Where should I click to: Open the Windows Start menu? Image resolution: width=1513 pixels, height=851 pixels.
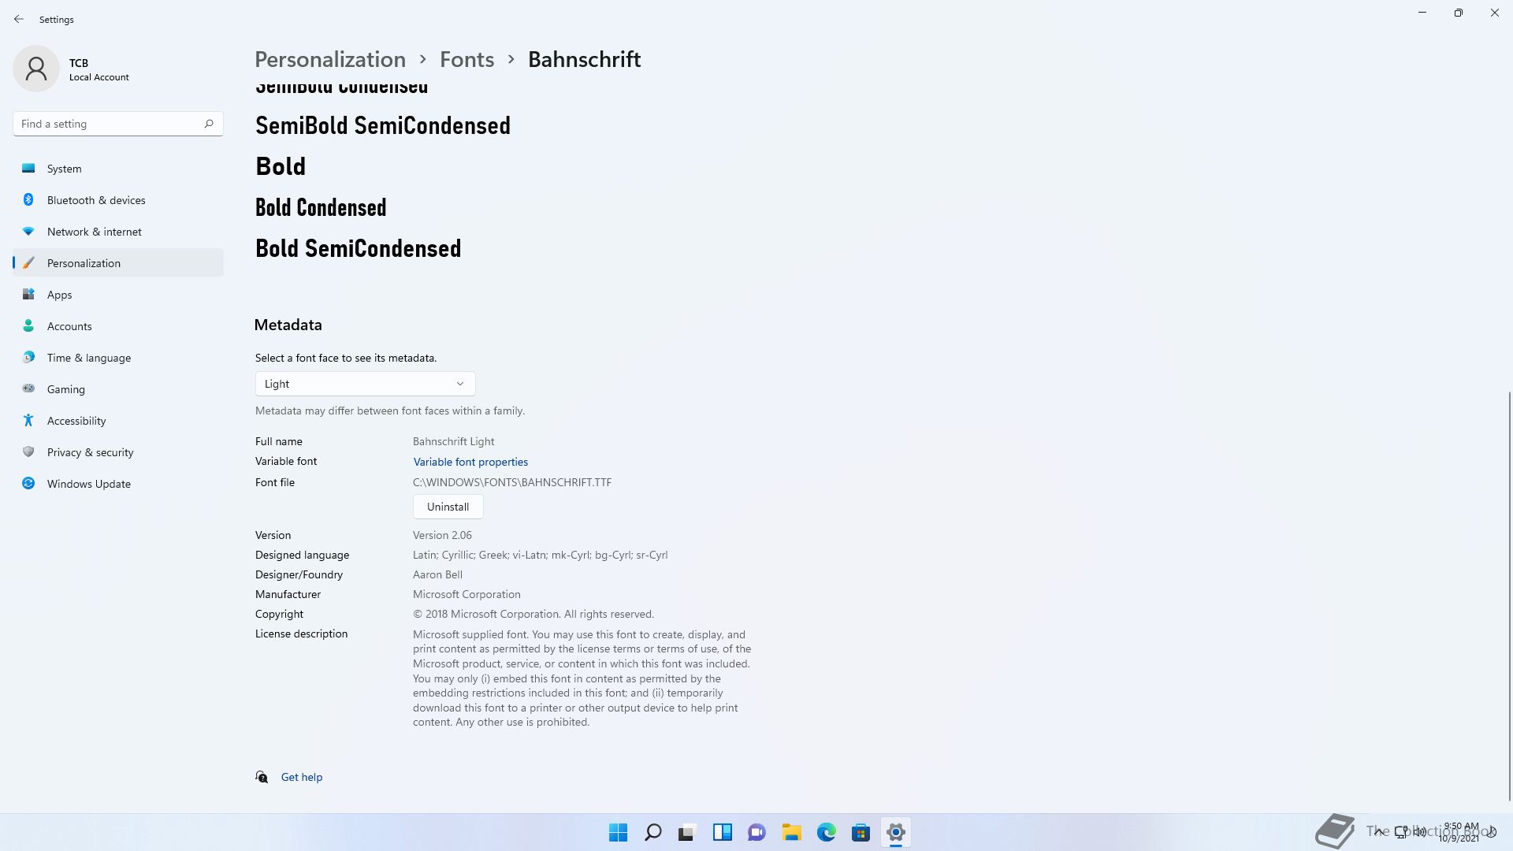pyautogui.click(x=618, y=832)
